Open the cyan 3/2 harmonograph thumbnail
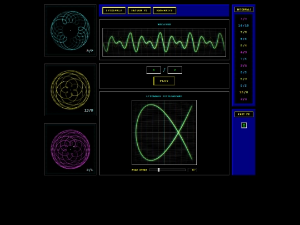300x225 pixels. pyautogui.click(x=70, y=31)
